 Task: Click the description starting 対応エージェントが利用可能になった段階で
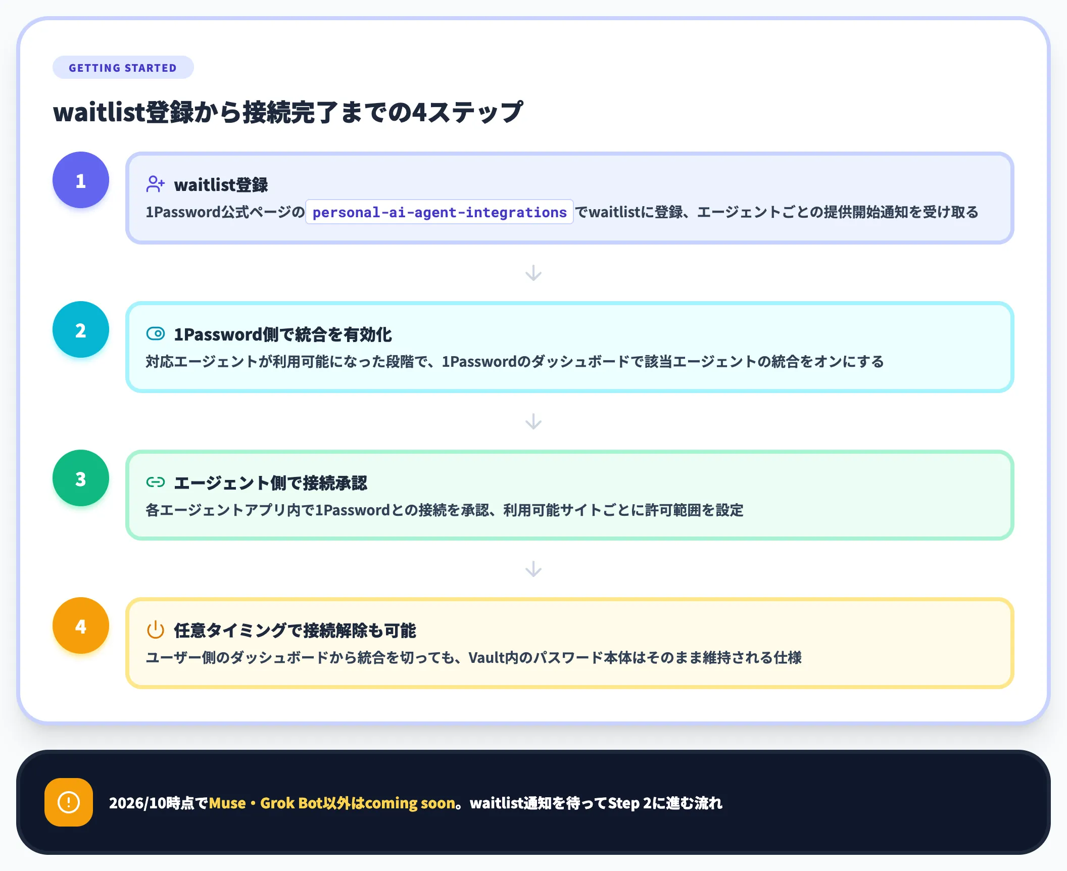pyautogui.click(x=515, y=362)
